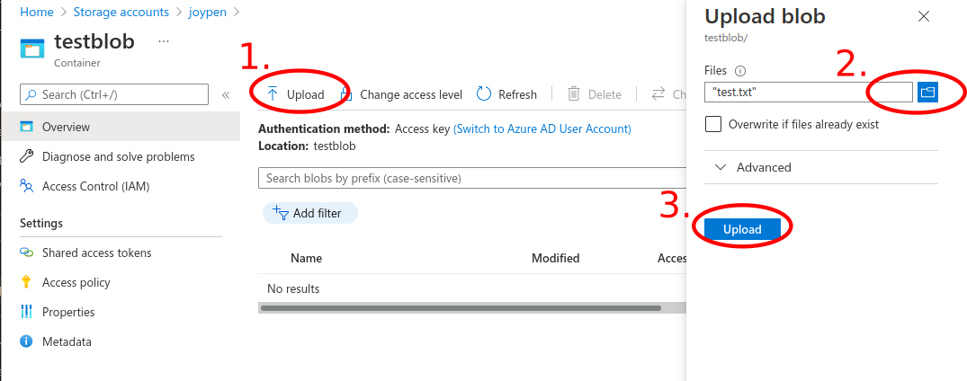Screen dimensions: 967x381
Task: Sort by Name column header
Action: 306,258
